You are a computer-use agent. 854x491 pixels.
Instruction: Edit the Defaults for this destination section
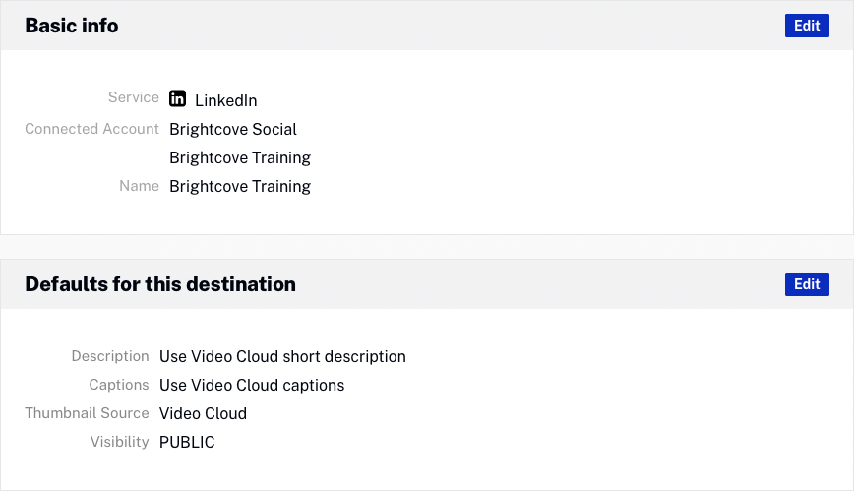(807, 284)
